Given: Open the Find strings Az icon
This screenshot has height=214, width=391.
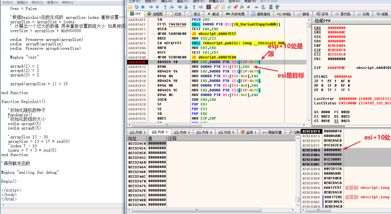Looking at the screenshot, I should 257,7.
